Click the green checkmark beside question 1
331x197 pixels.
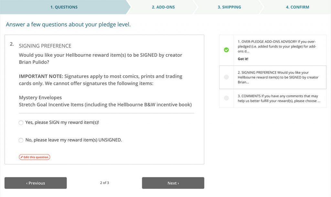[226, 50]
